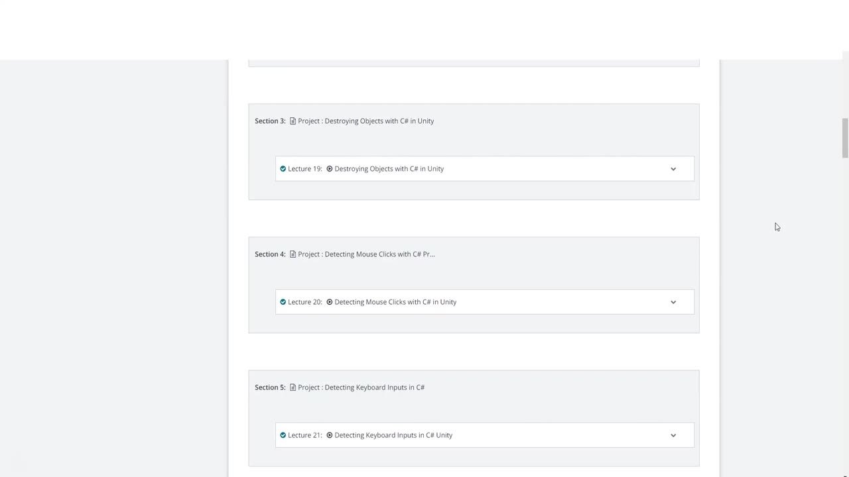Viewport: 849px width, 477px height.
Task: Click the Section 4: label
Action: [x=270, y=254]
